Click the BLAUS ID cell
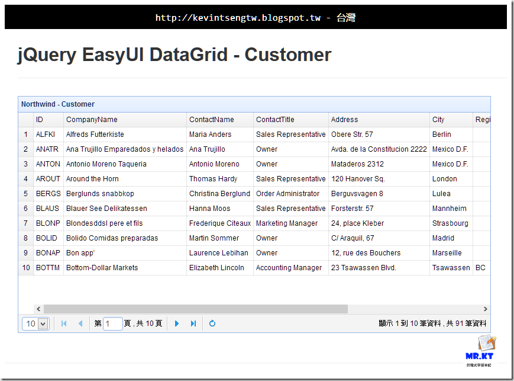This screenshot has height=381, width=514. pyautogui.click(x=48, y=208)
